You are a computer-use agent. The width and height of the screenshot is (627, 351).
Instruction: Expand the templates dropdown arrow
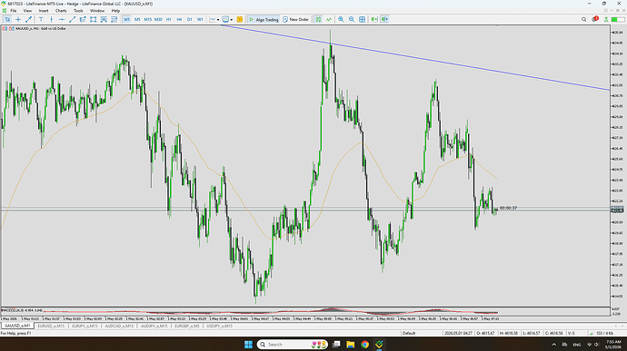coord(232,19)
